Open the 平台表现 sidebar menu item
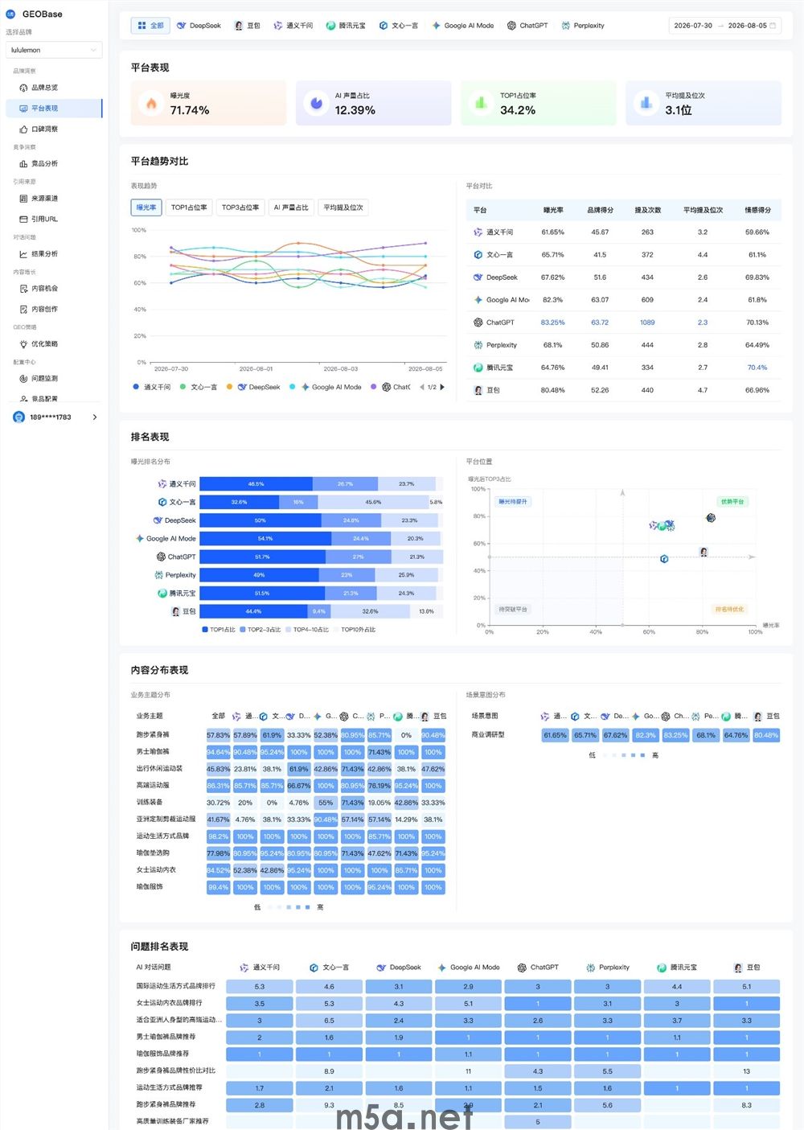 [54, 108]
